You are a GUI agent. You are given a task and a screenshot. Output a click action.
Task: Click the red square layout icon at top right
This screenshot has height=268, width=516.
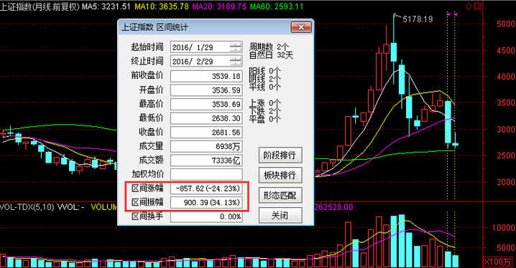point(478,6)
